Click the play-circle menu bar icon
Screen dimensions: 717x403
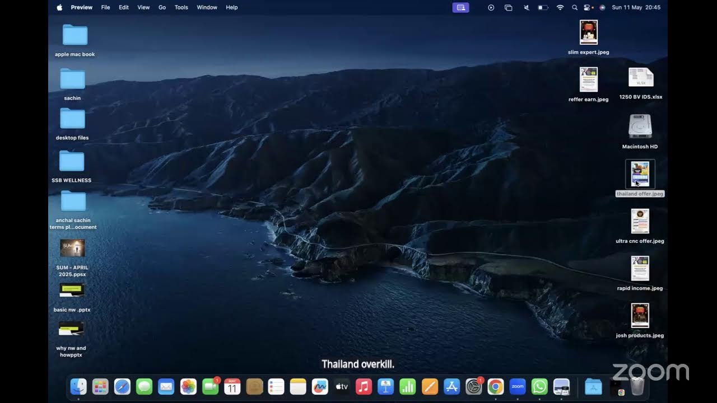coord(491,7)
